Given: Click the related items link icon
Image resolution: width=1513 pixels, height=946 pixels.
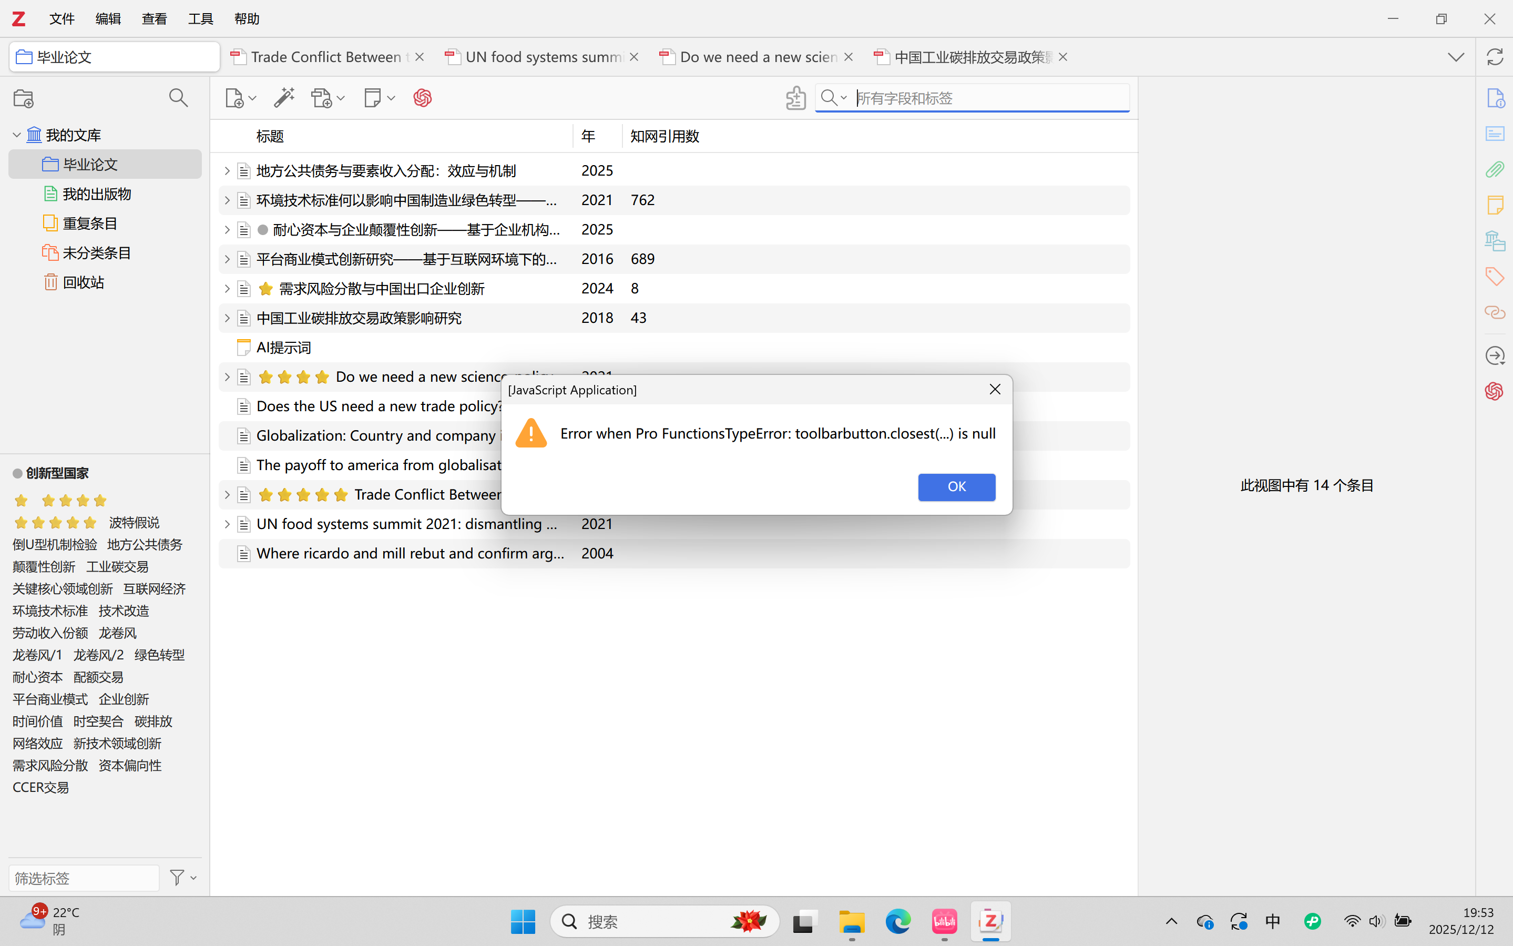Looking at the screenshot, I should 1494,312.
